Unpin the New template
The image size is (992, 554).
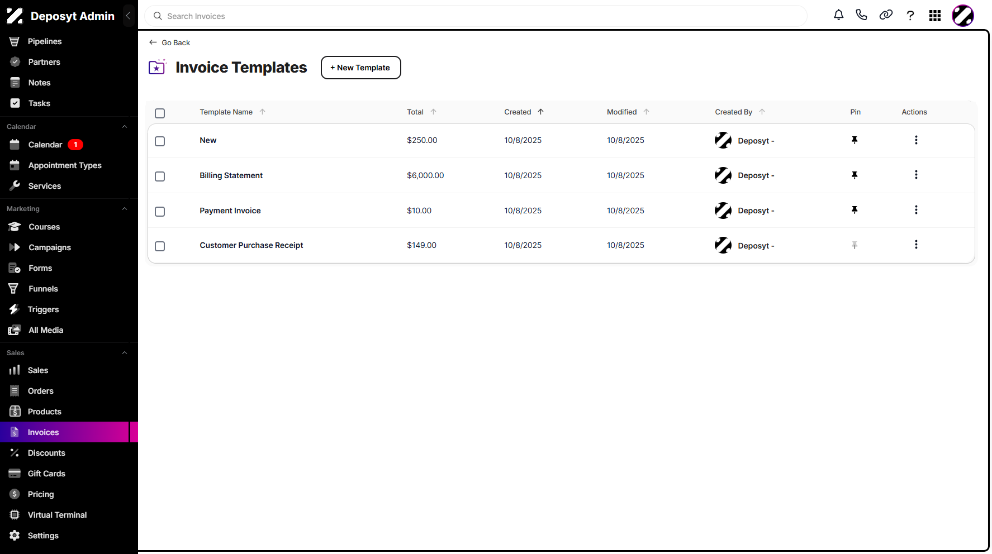855,140
